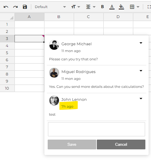151x160 pixels.
Task: Click the text alignment icon
Action: click(x=88, y=7)
